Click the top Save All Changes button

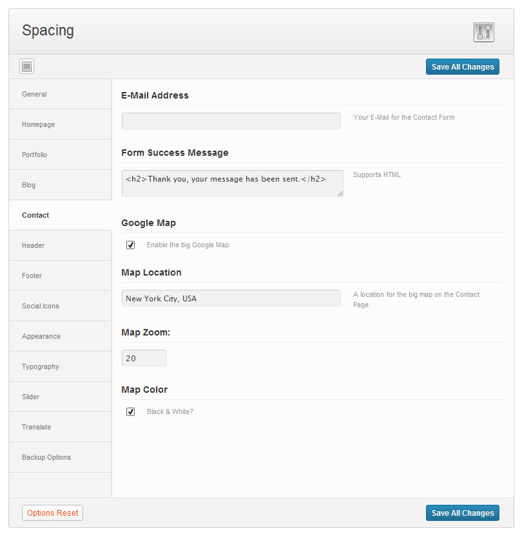pos(462,67)
